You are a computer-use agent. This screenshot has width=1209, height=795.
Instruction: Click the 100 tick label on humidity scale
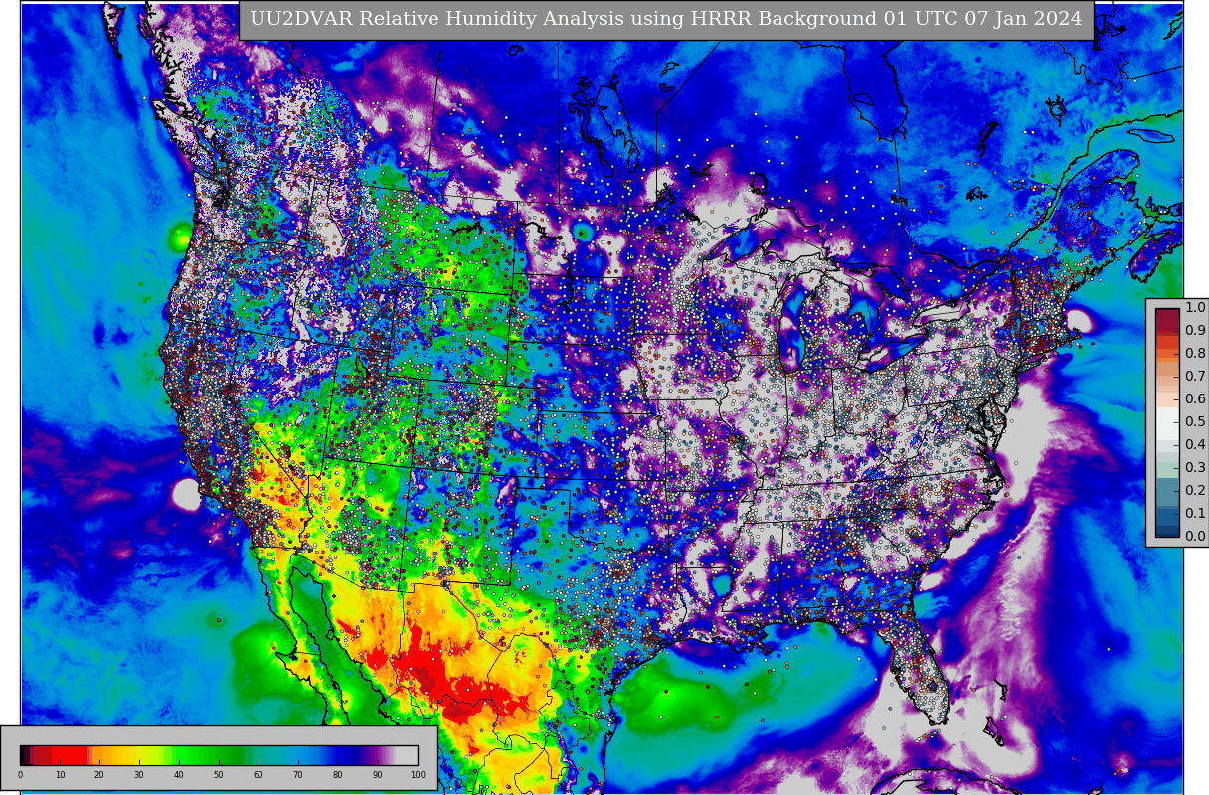(x=418, y=775)
